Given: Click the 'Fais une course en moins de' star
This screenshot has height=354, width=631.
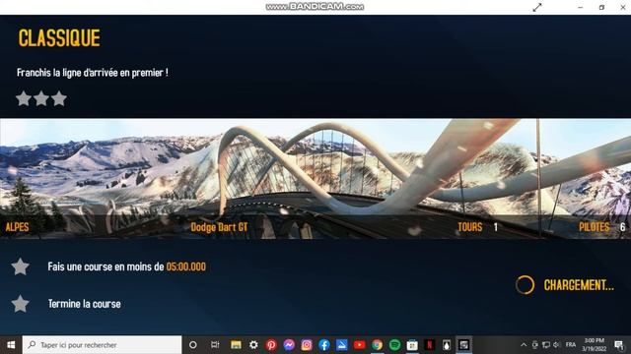Looking at the screenshot, I should (20, 266).
